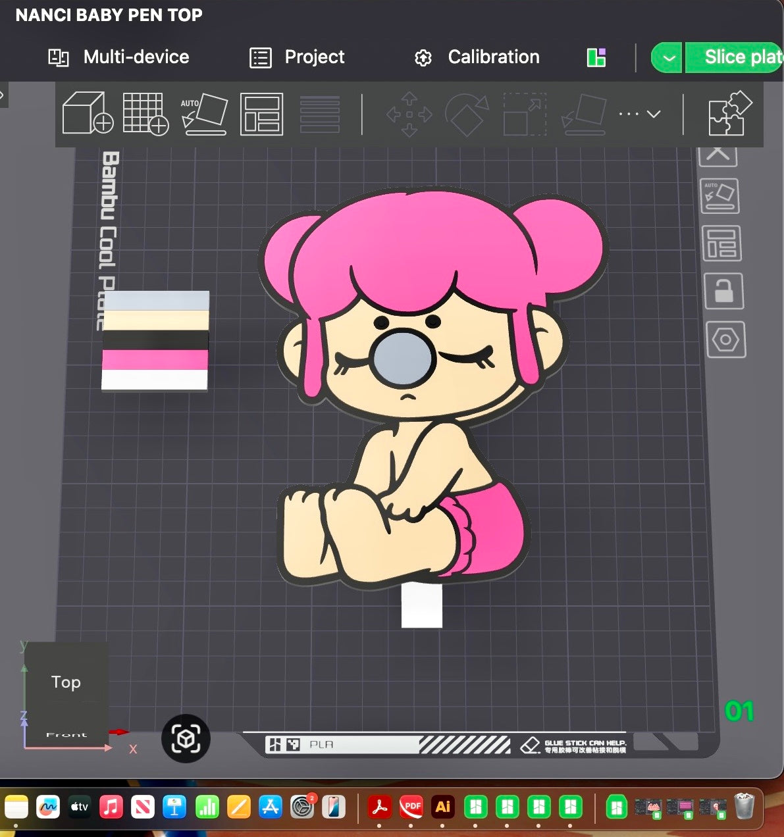The width and height of the screenshot is (784, 837).
Task: Select the black bar of color strip
Action: coord(155,340)
